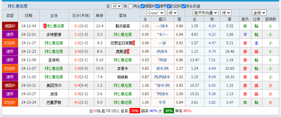281x117 pixels.
Task: Click the score 1-1(1-0) at 多特蒙德
Action: (81, 35)
